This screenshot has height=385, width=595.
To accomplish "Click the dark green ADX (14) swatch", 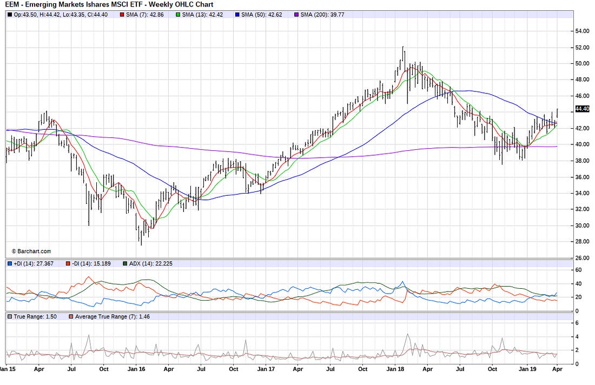I will pyautogui.click(x=125, y=264).
